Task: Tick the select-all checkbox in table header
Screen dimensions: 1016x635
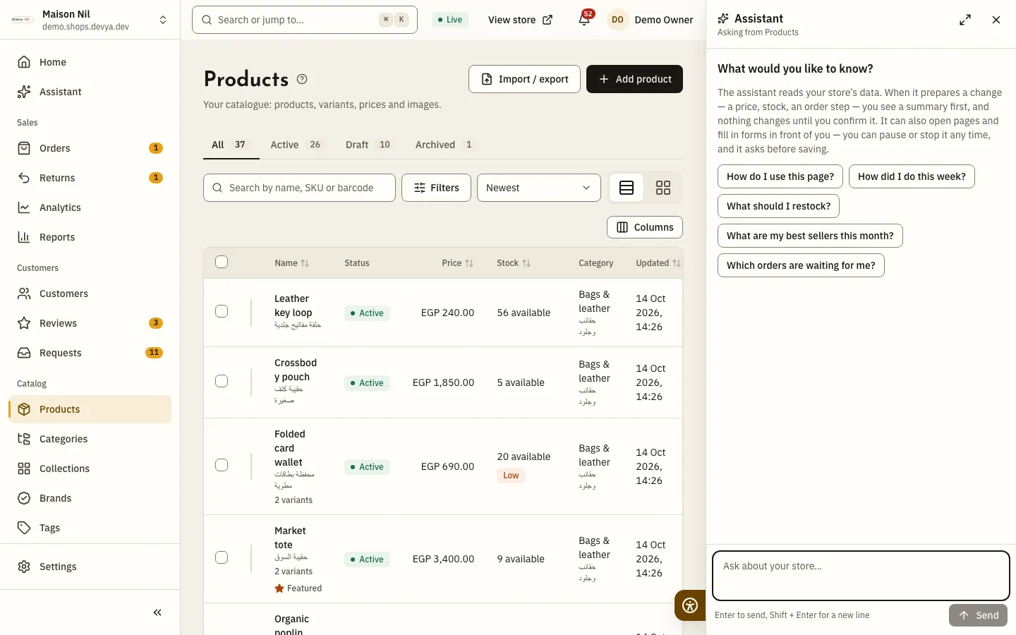Action: 222,262
